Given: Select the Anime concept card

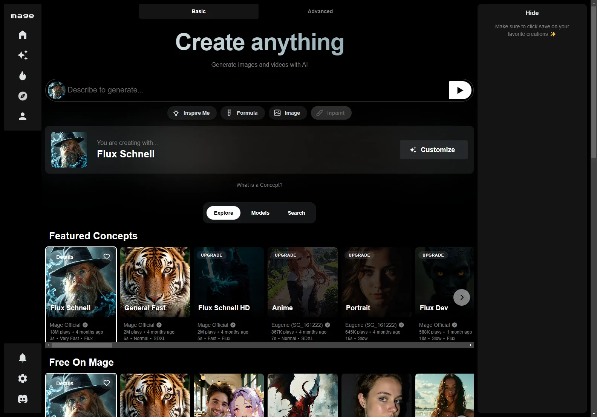Looking at the screenshot, I should pos(303,282).
